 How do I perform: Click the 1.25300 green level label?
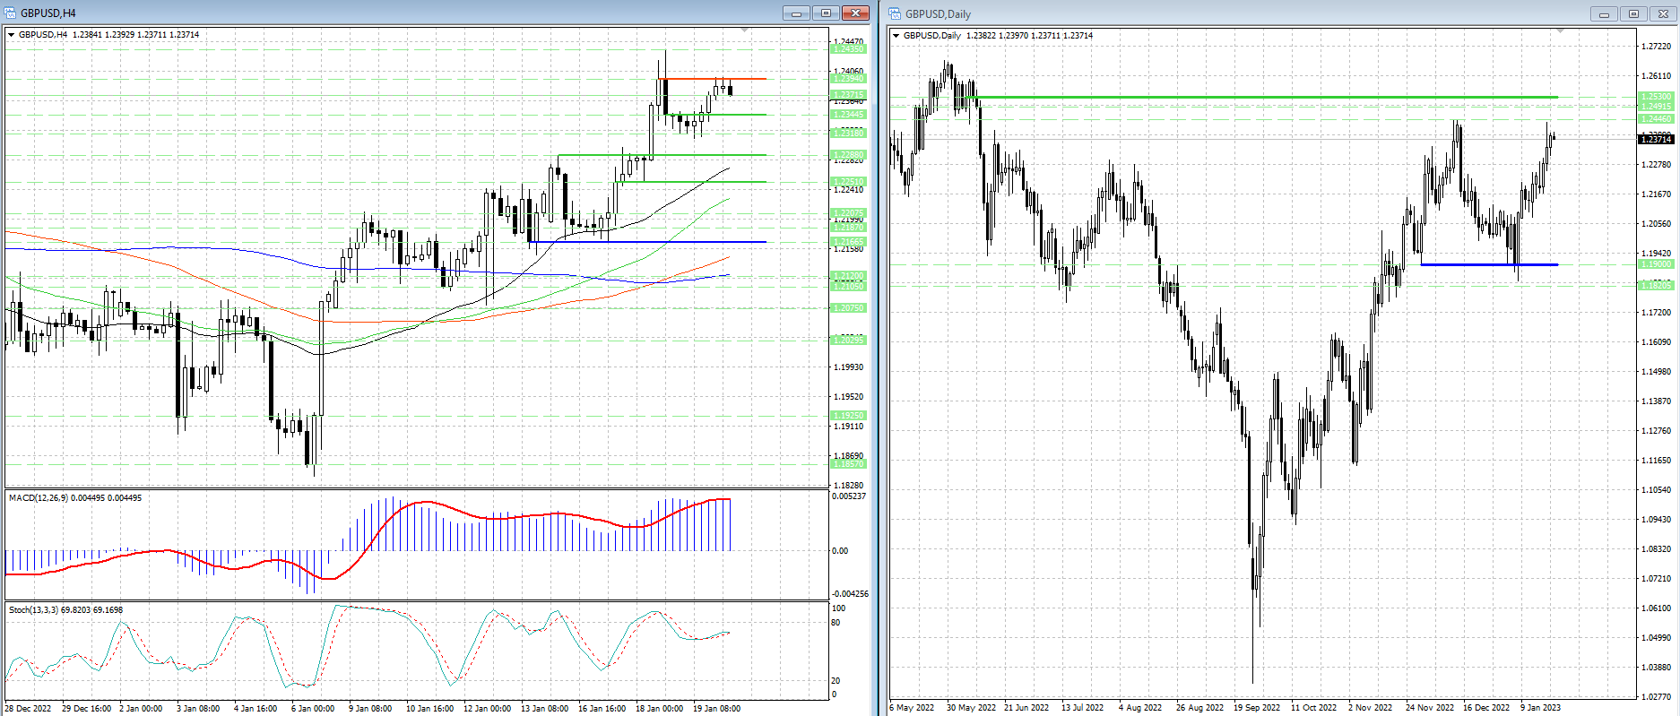(x=1655, y=97)
